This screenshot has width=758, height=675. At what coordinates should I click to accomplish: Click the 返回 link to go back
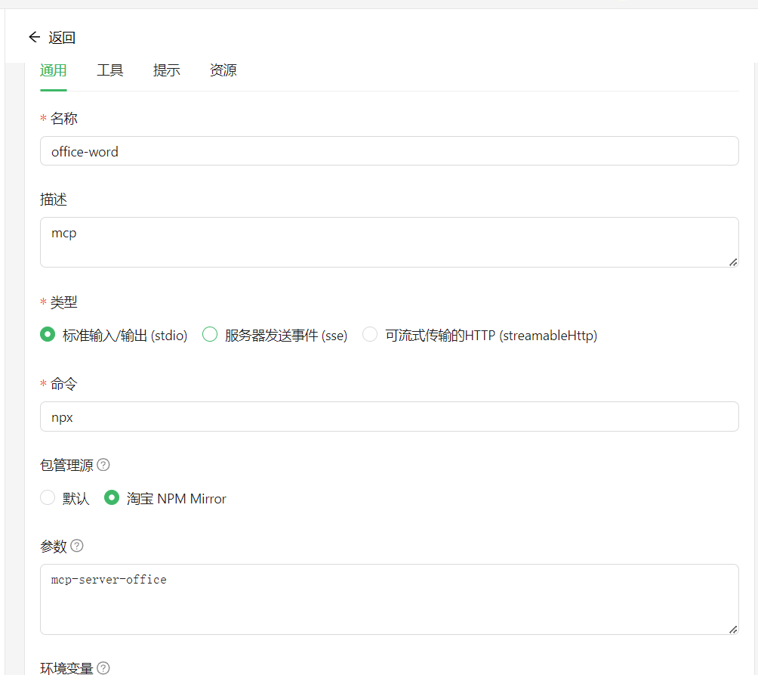point(61,36)
